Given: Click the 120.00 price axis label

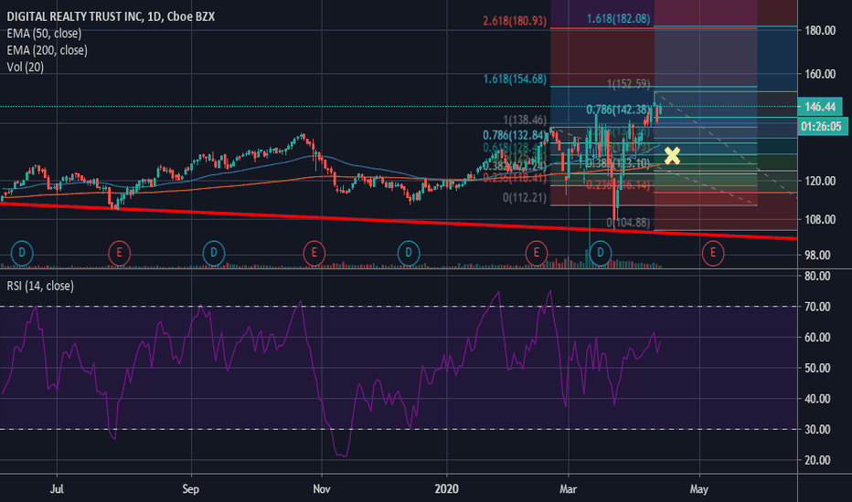Looking at the screenshot, I should coord(820,181).
